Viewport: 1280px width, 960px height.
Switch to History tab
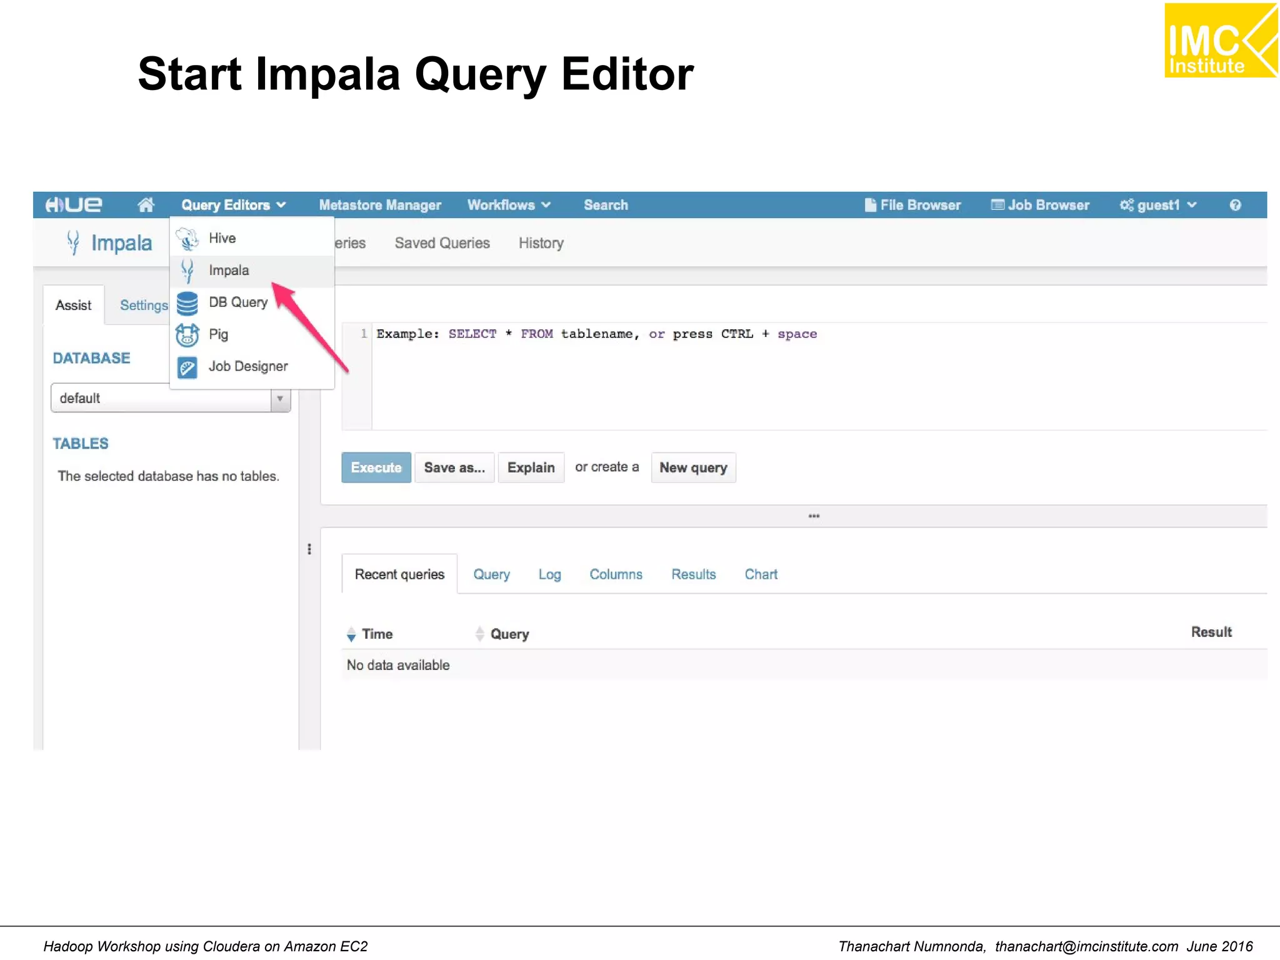coord(541,243)
